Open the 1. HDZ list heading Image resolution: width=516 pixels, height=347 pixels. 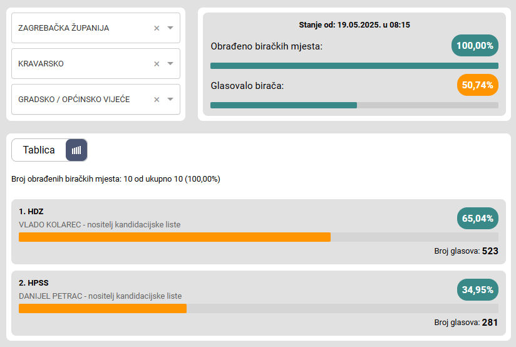tap(31, 212)
